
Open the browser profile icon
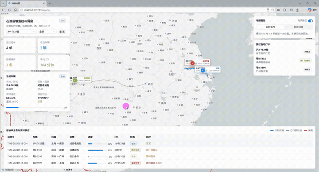[x=297, y=10]
